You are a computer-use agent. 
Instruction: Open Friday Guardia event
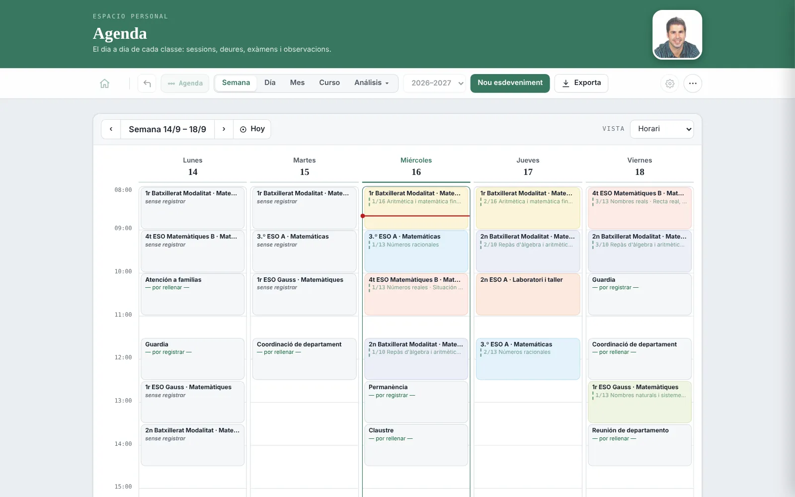(x=639, y=294)
